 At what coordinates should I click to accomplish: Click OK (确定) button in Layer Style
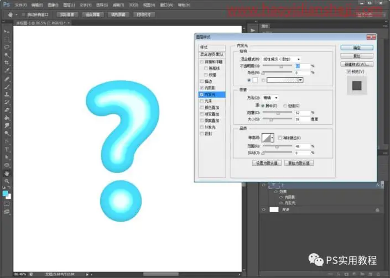(x=357, y=48)
